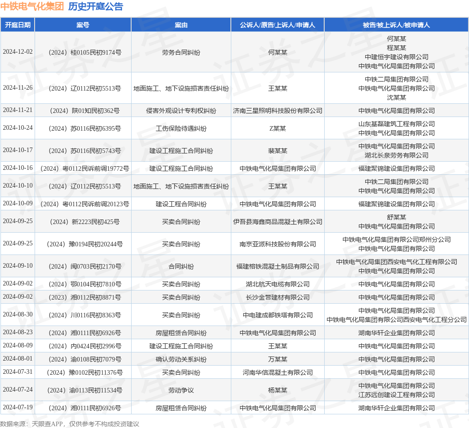Screen dimensions: 469x428
Task: Click 劳动争议 cause cell
Action: (181, 390)
